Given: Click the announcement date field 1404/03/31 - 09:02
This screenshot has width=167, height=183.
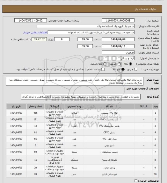Looking at the screenshot, I should coord(31,20).
